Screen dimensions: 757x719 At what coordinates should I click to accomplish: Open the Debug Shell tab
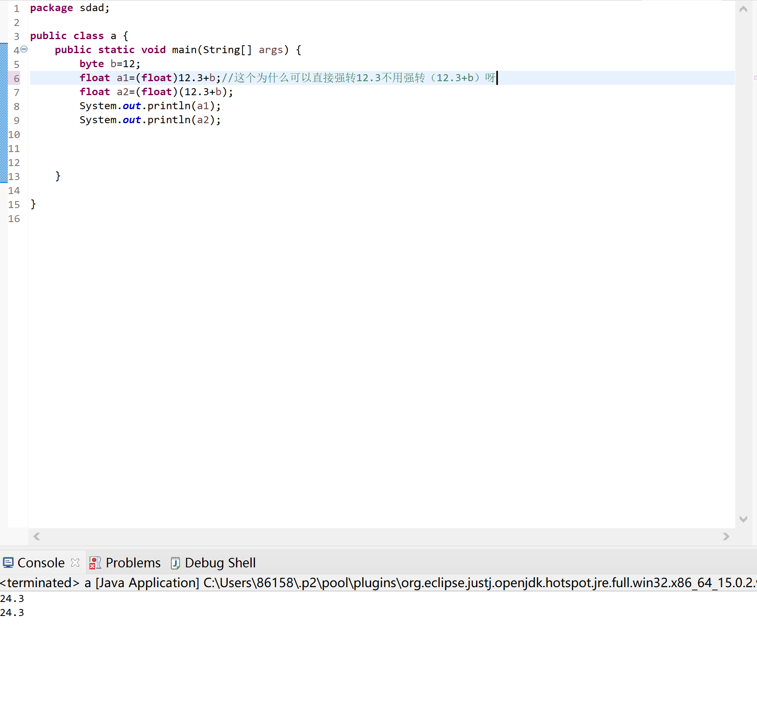(x=220, y=562)
